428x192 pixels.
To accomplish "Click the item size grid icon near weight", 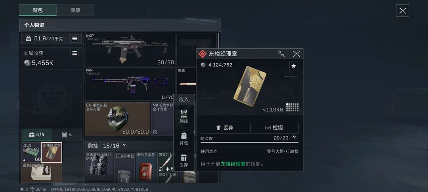I will click(292, 107).
